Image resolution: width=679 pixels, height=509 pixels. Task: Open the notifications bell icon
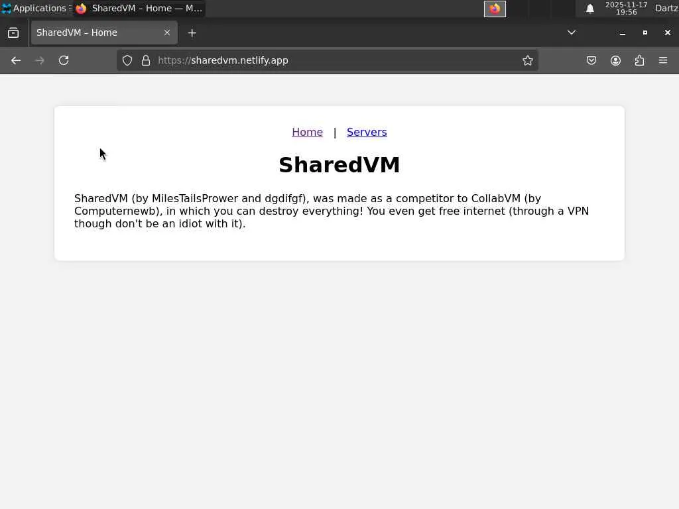tap(589, 9)
